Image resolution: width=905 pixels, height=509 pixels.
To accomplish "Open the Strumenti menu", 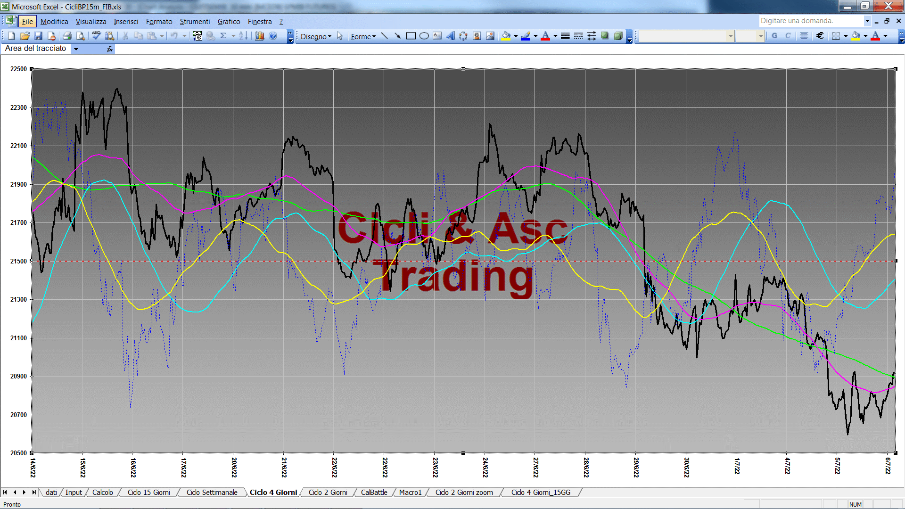I will (195, 22).
